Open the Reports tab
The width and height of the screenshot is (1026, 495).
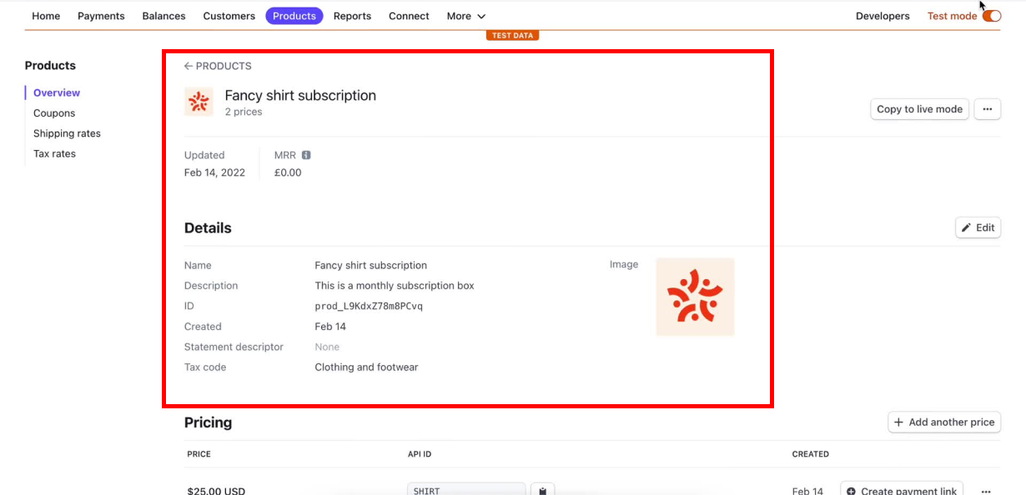(352, 16)
